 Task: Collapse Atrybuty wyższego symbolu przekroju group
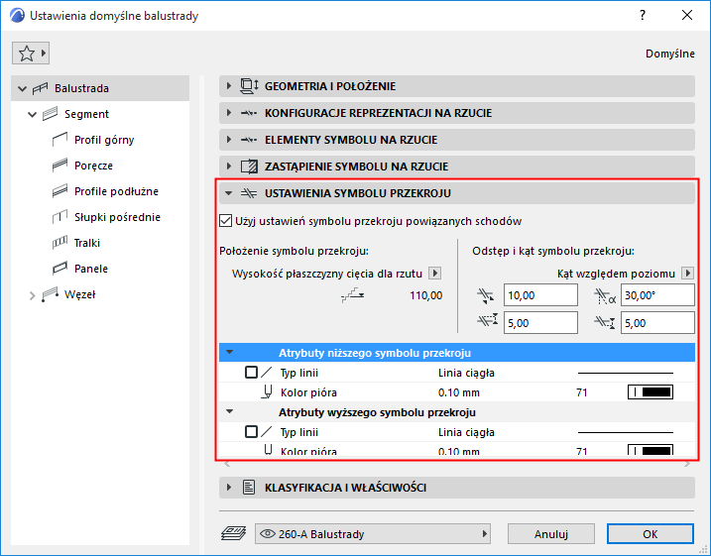tap(230, 411)
